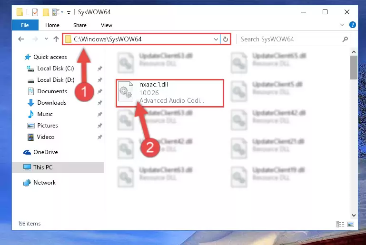Click the Downloads blue arrow icon
This screenshot has width=366, height=245.
tap(31, 103)
